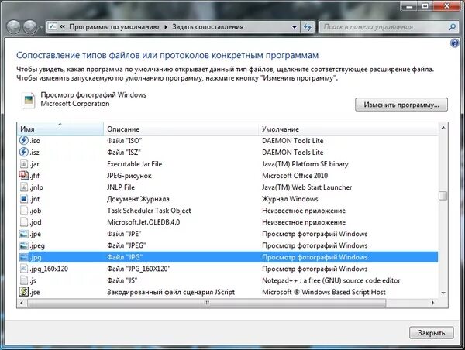Select the ".jpg_160x120" extension name
Image resolution: width=465 pixels, height=350 pixels.
[49, 269]
